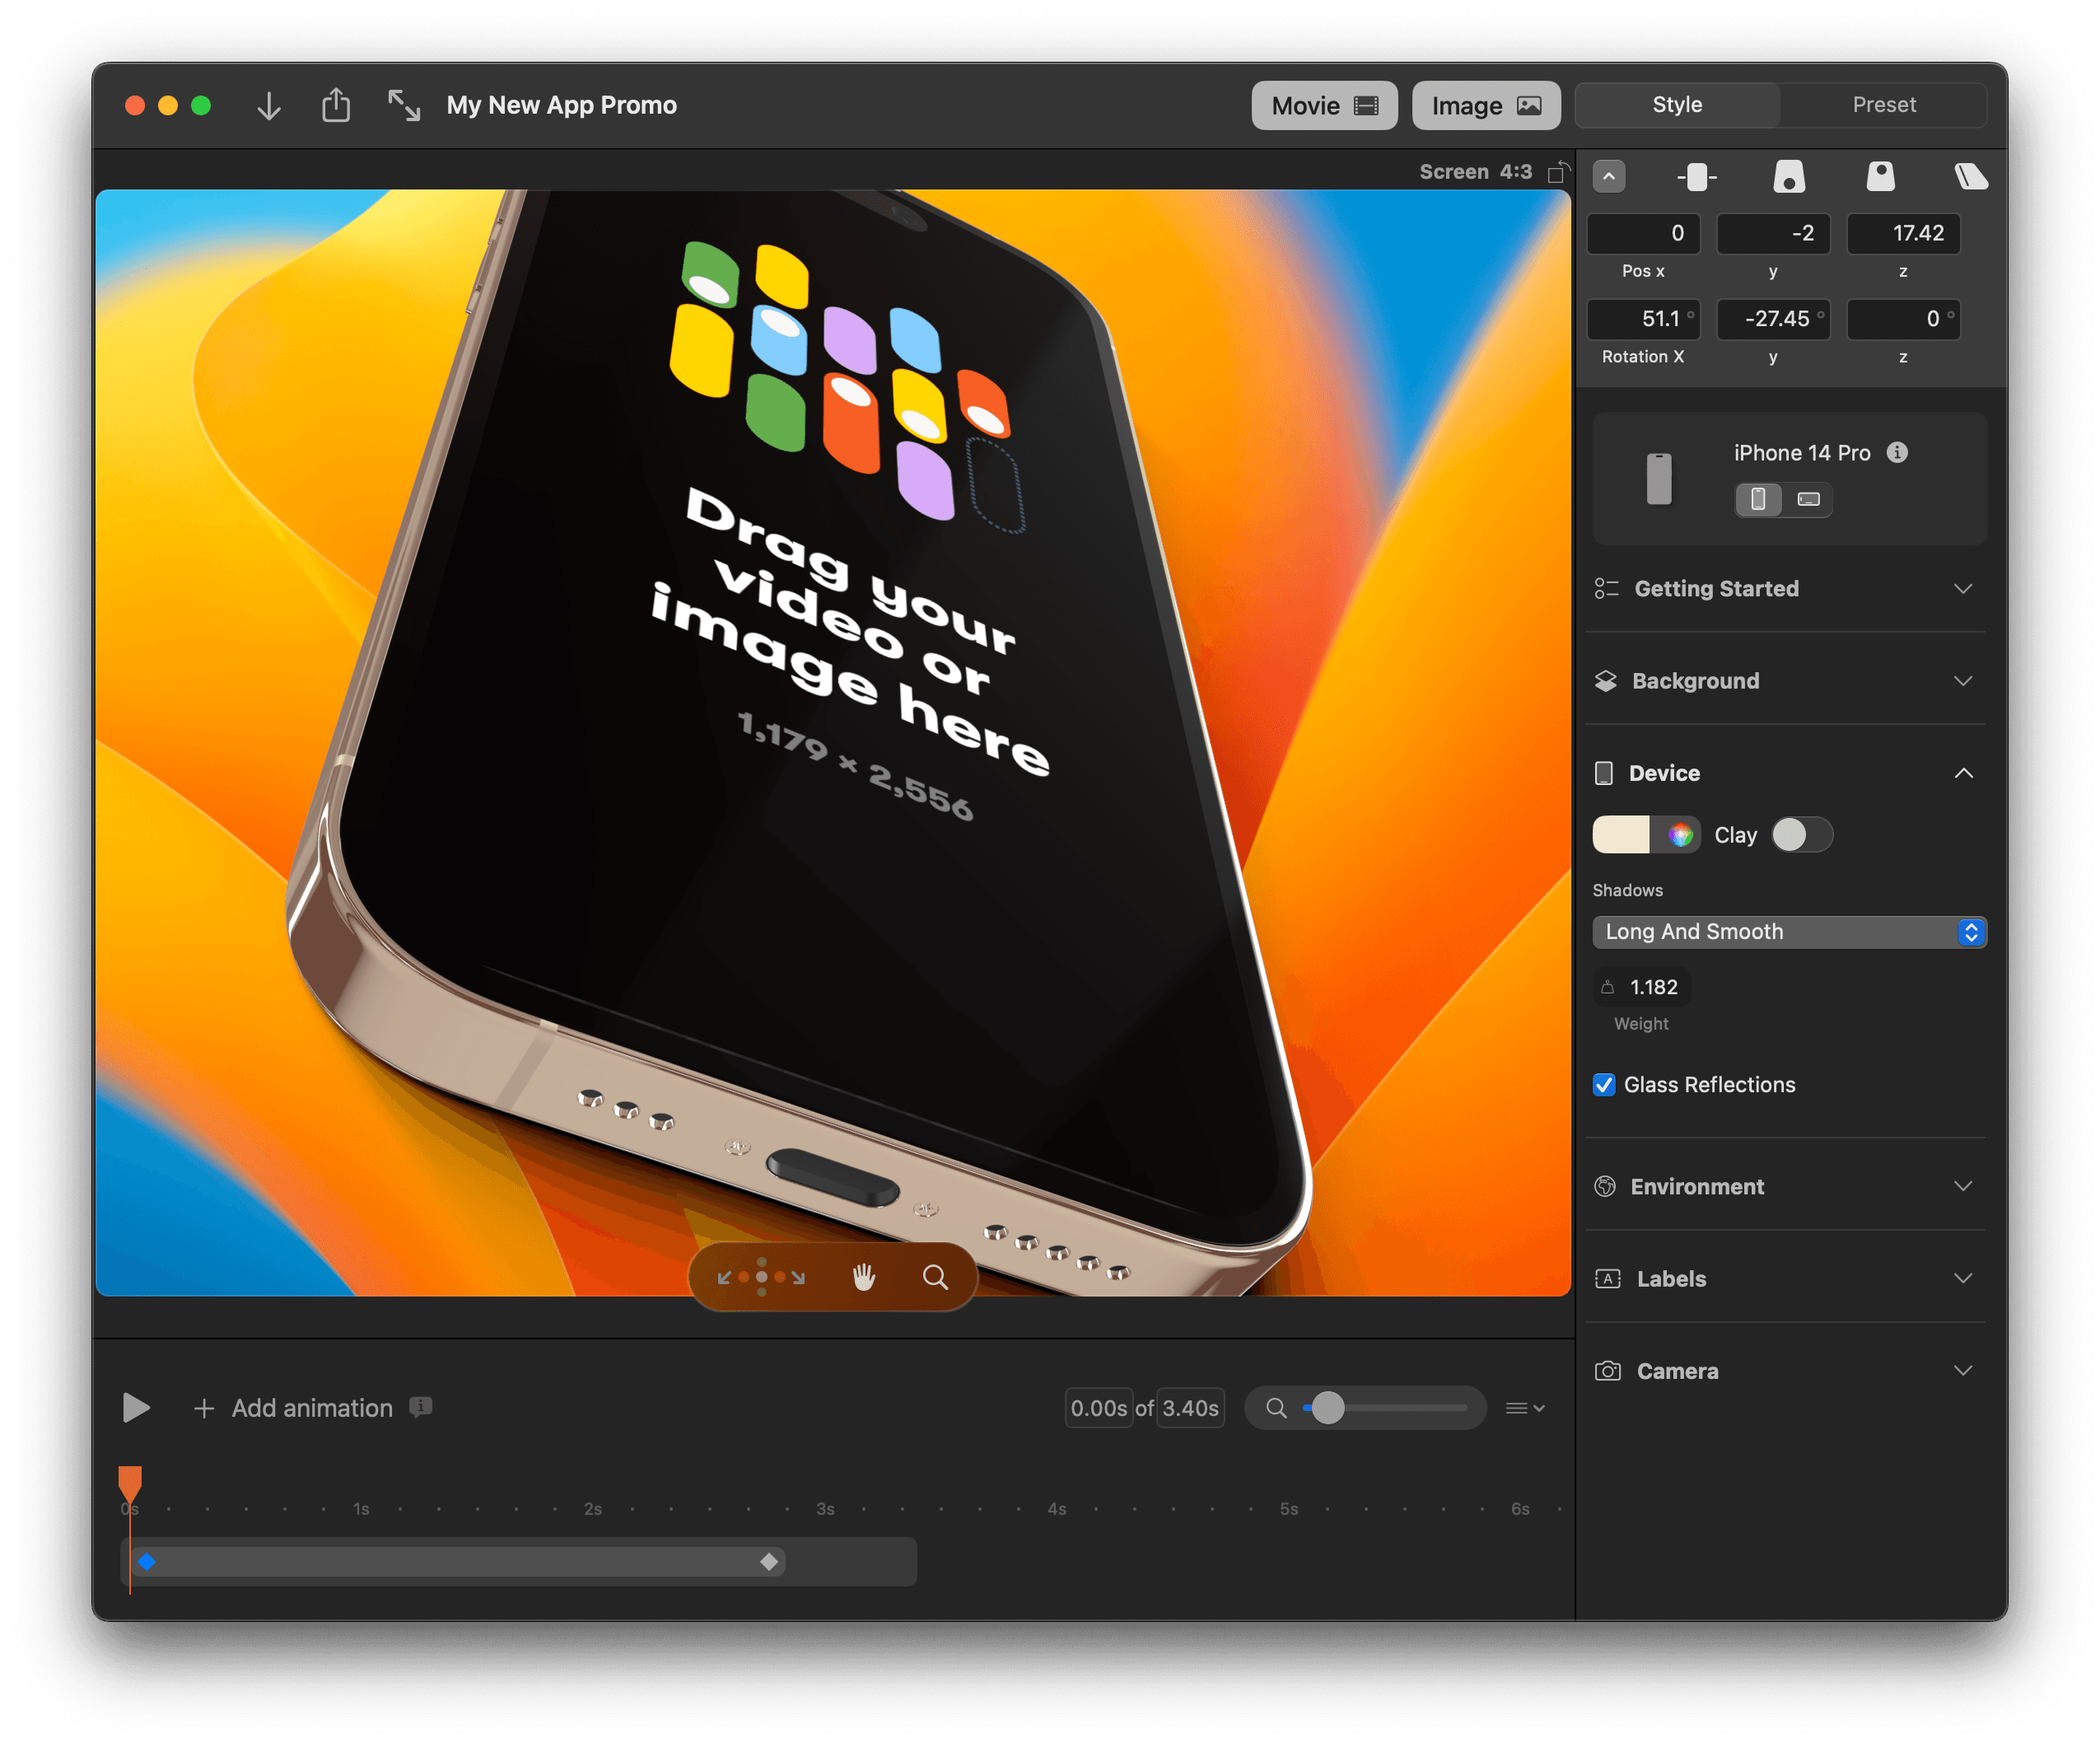Click the Add animation button
This screenshot has width=2100, height=1743.
coord(282,1408)
